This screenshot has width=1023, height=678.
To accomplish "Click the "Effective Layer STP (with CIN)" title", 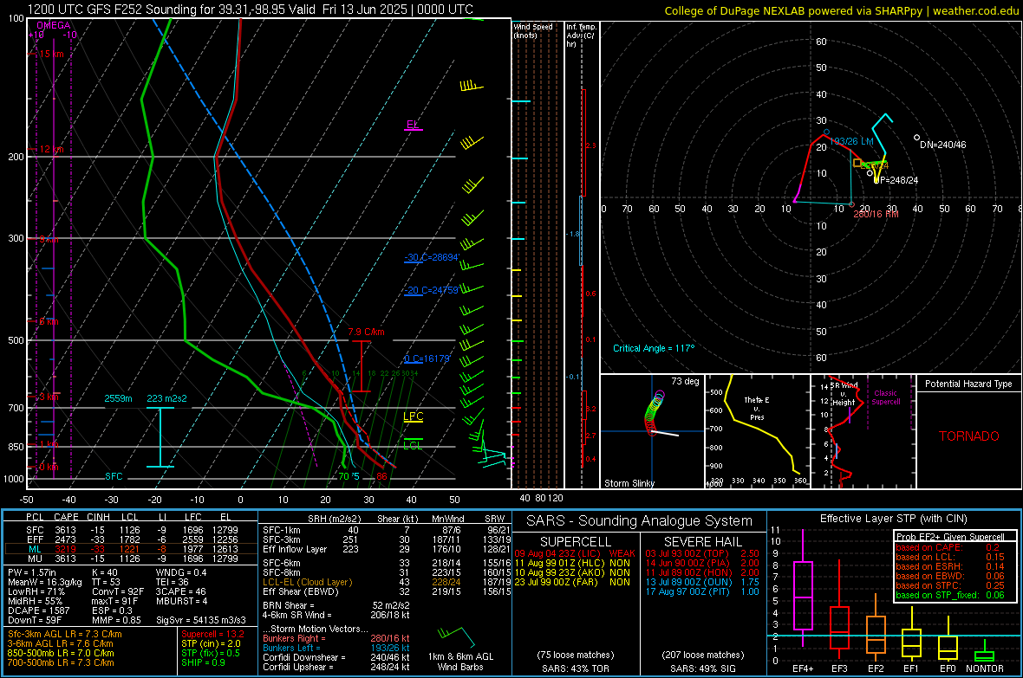I will (894, 519).
